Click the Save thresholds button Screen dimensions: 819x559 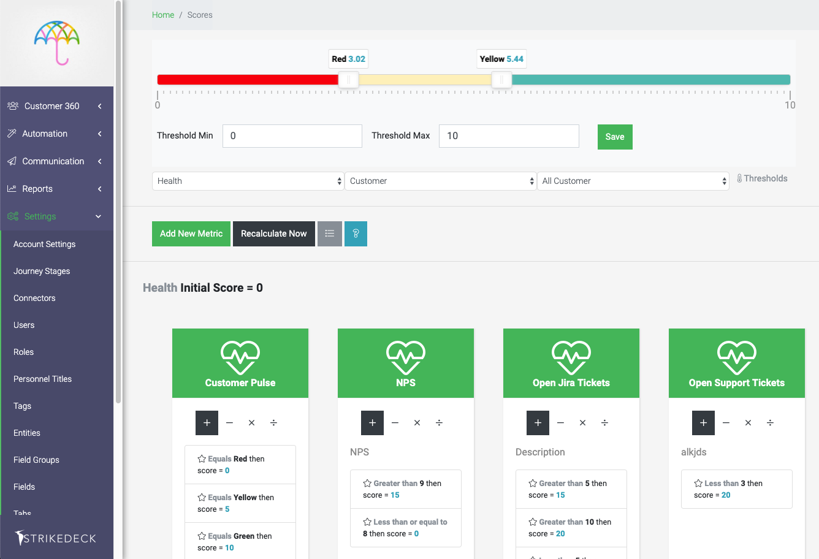615,137
